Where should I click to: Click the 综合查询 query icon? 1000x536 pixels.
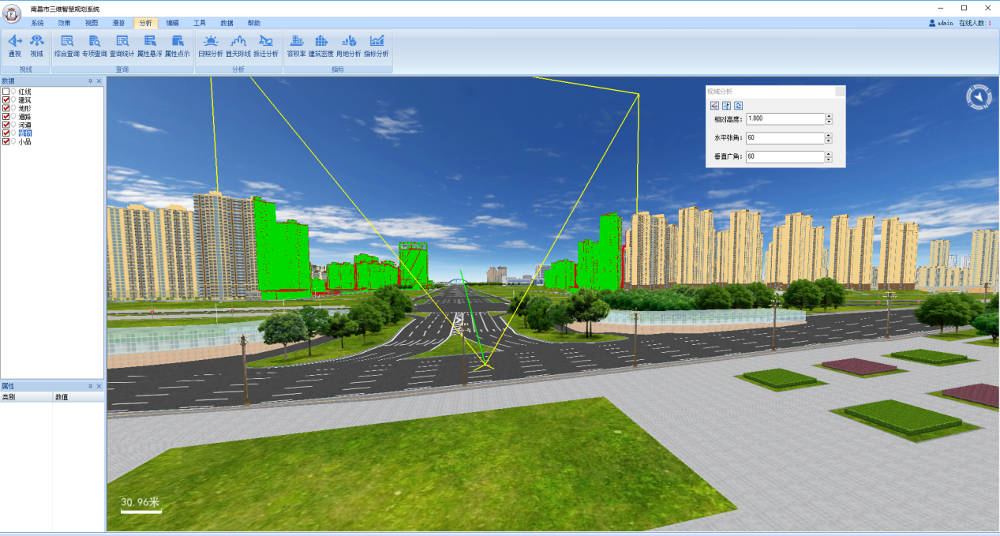[67, 45]
